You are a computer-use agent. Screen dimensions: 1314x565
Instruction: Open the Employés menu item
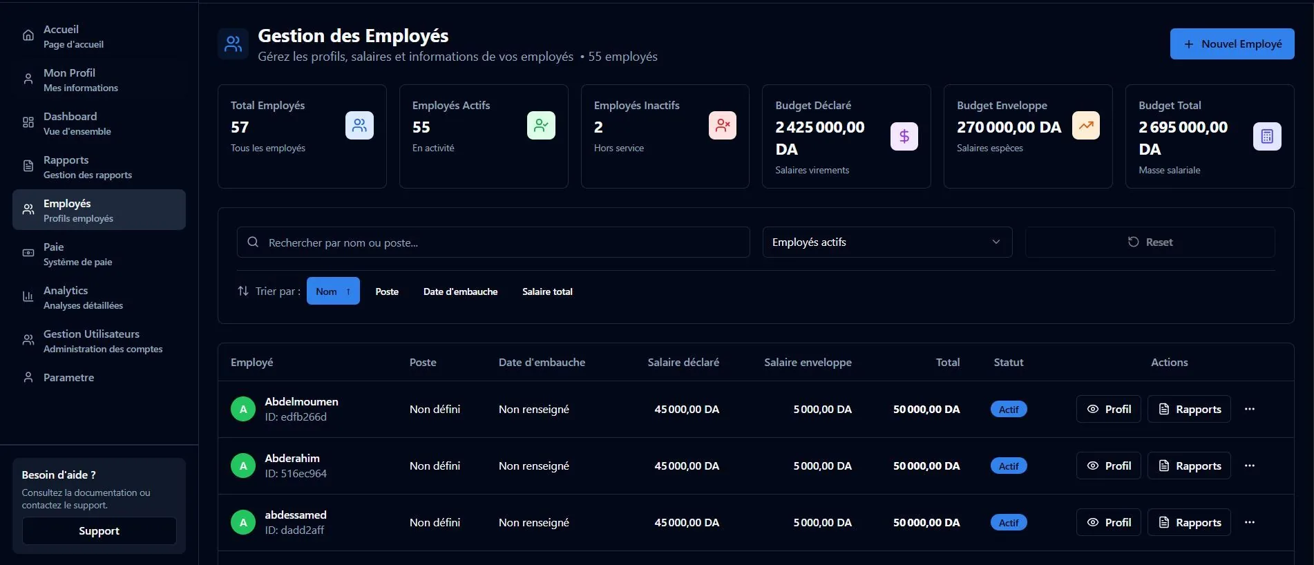tap(99, 210)
